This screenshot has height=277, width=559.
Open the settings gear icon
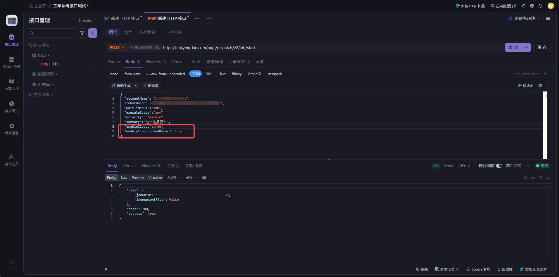[x=532, y=6]
